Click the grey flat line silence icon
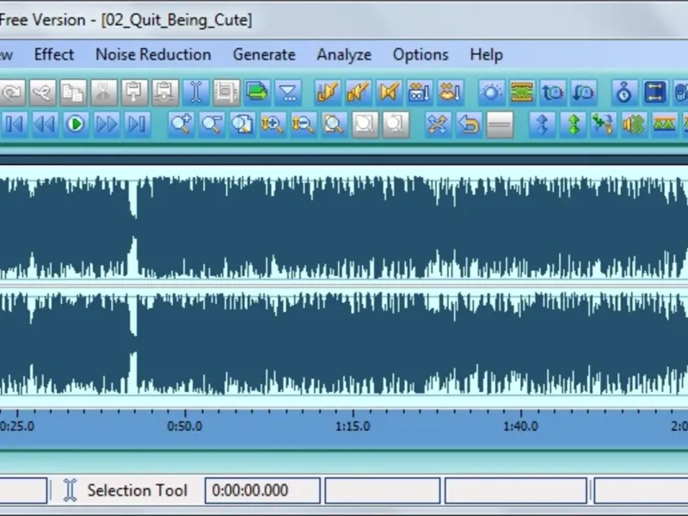The width and height of the screenshot is (688, 516). [x=500, y=125]
